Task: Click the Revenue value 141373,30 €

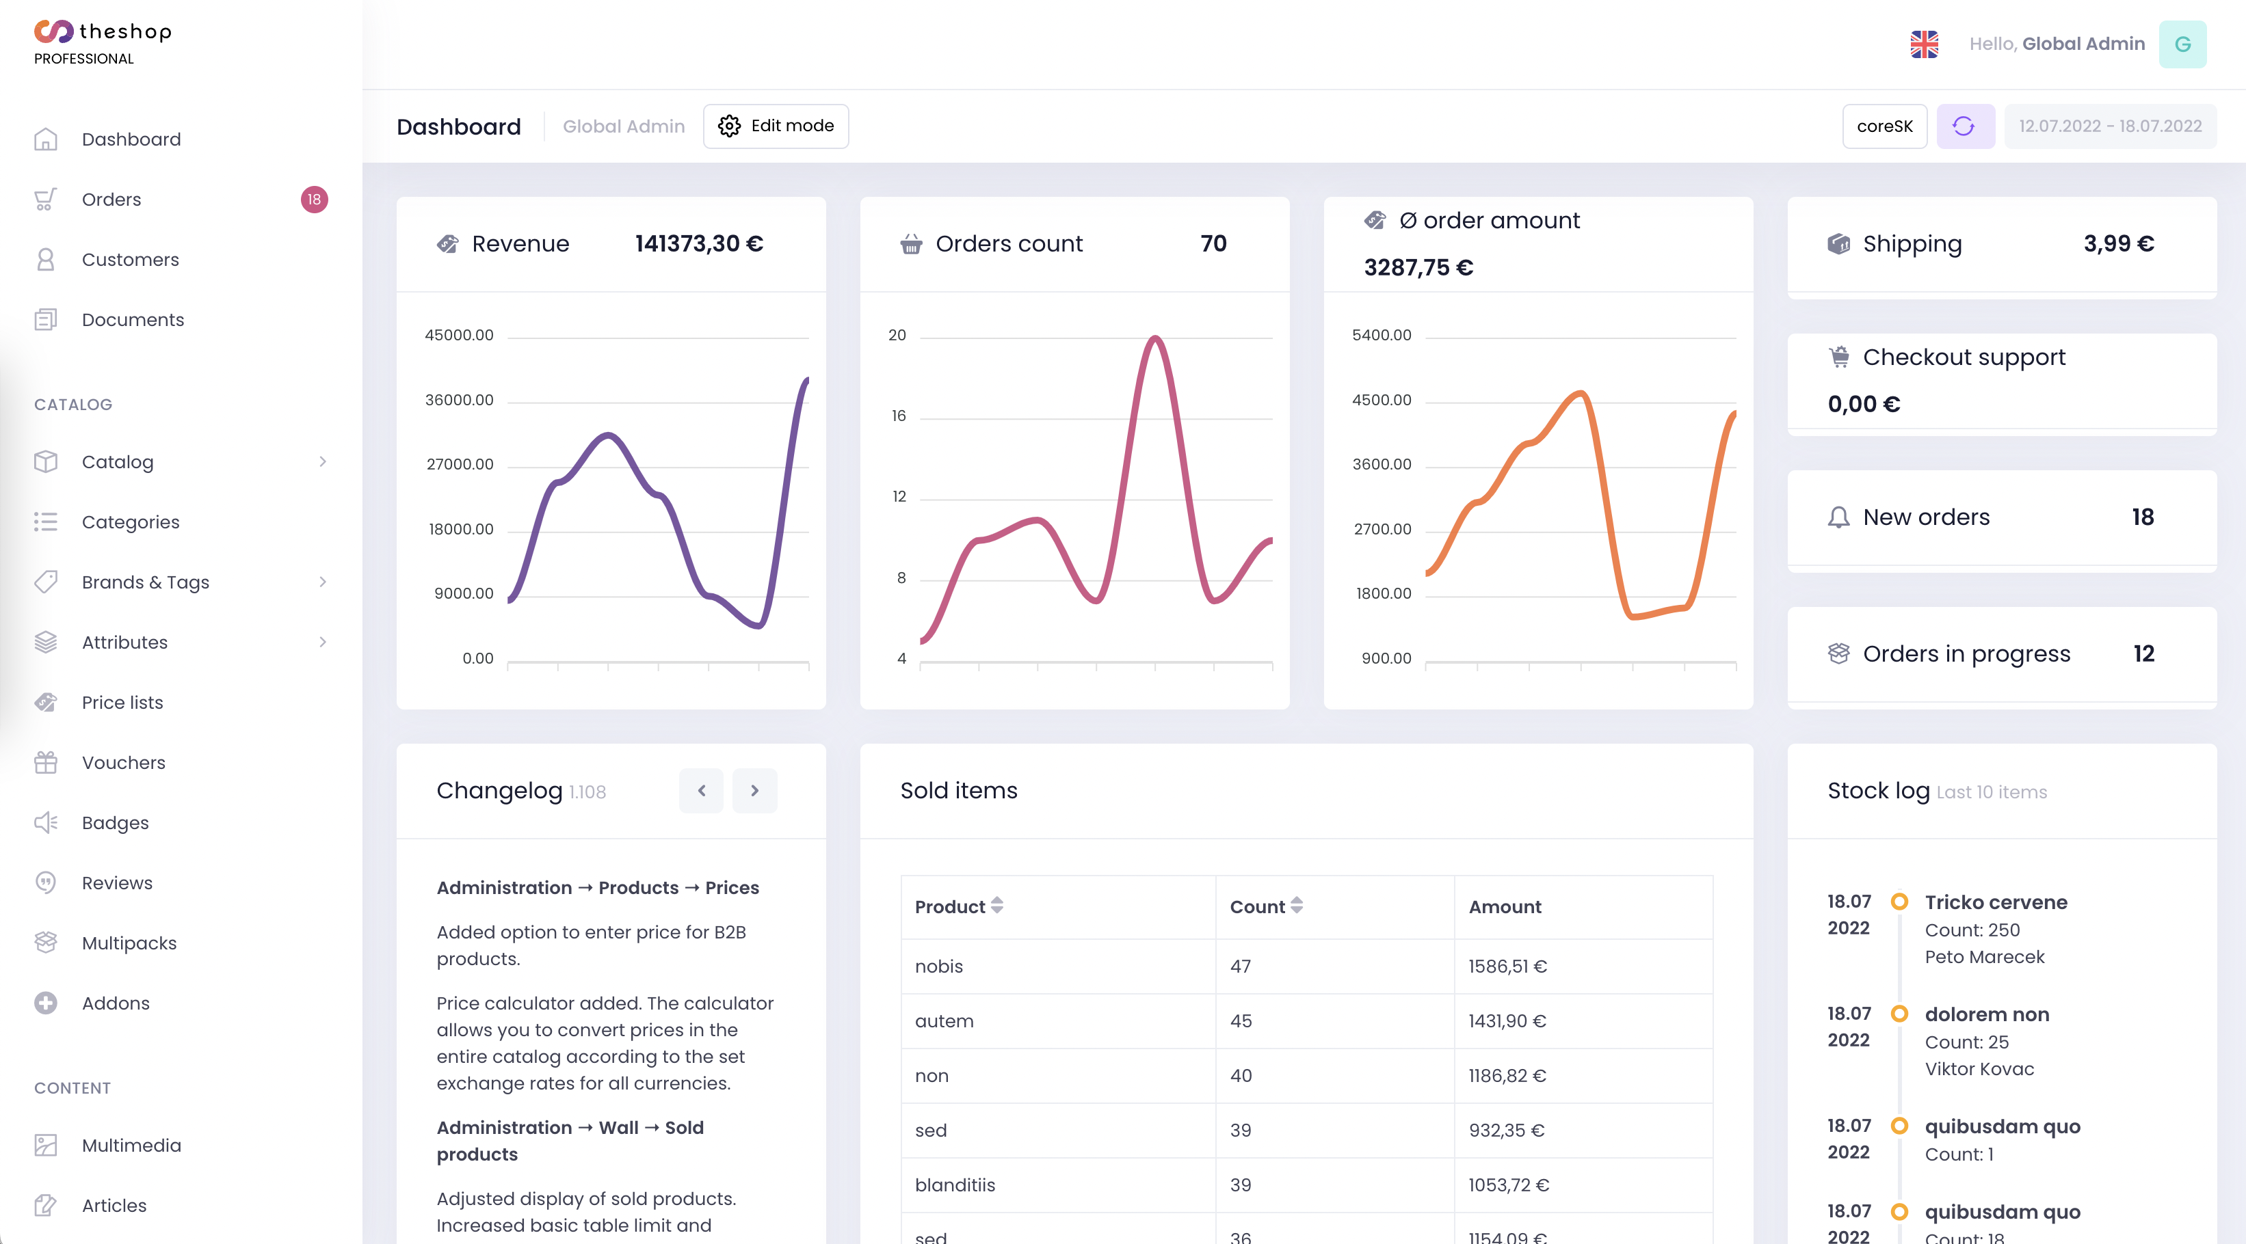Action: click(698, 244)
